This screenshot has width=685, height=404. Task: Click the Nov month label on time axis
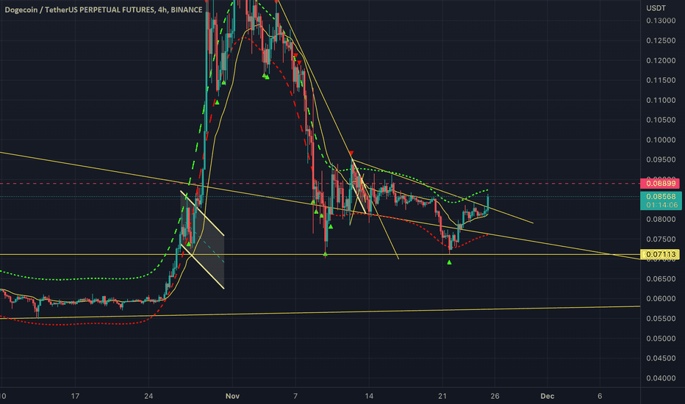pos(232,396)
